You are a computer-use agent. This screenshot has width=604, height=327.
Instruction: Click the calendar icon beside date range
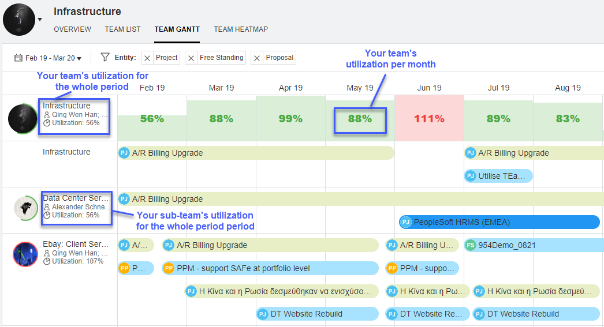point(18,58)
